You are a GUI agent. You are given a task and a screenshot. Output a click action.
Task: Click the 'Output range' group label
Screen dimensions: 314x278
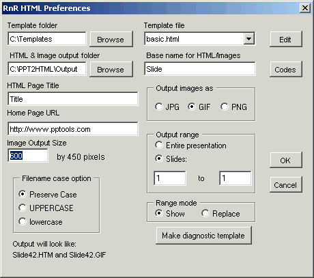point(177,135)
